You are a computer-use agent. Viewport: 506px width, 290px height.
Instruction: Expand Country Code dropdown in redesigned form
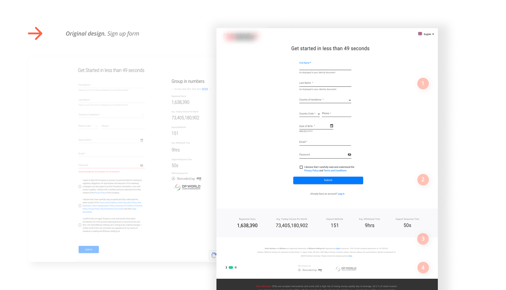(309, 114)
